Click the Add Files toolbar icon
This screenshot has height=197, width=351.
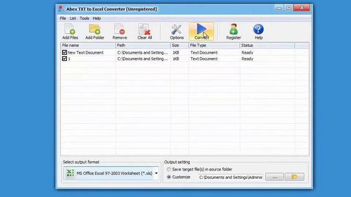pos(70,32)
